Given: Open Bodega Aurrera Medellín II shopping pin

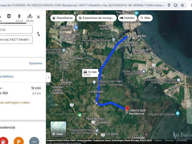Looking at the screenshot, I should pos(76,27).
